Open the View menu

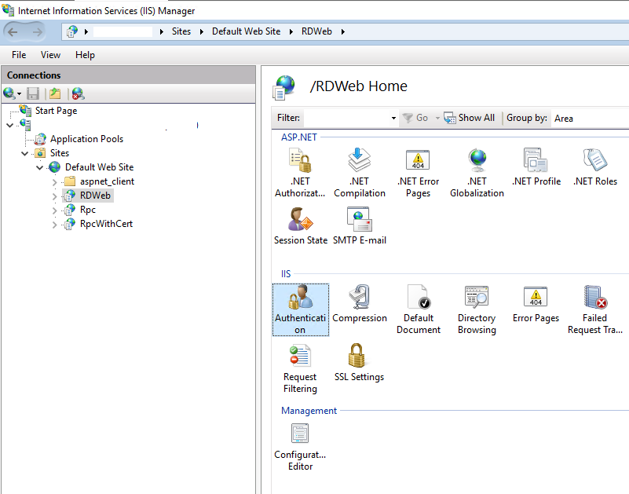tap(50, 55)
